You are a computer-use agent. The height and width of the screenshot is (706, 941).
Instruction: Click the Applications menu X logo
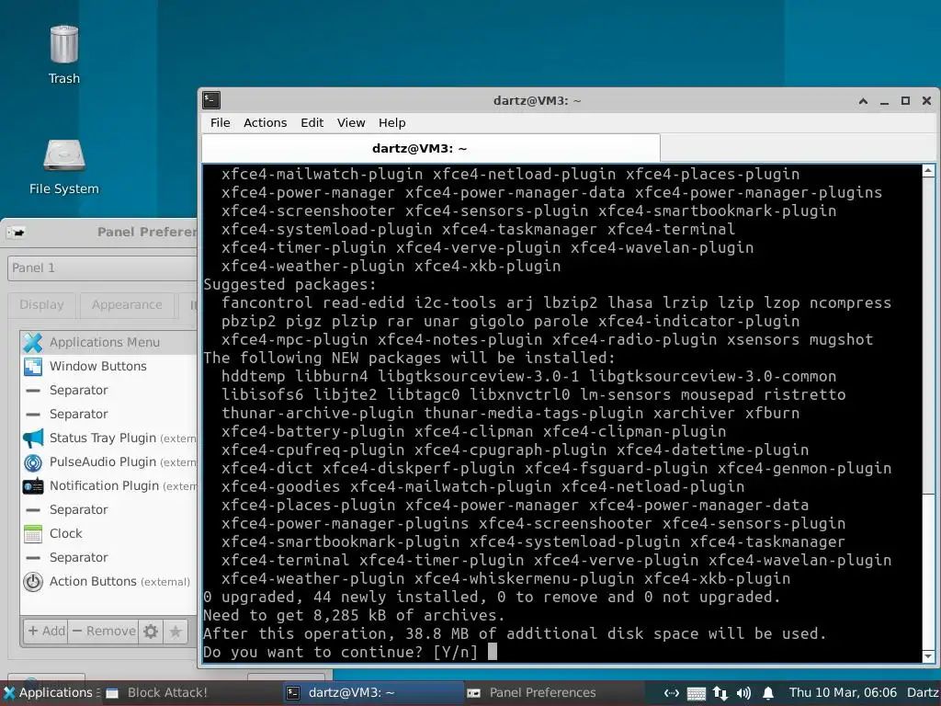click(x=9, y=693)
